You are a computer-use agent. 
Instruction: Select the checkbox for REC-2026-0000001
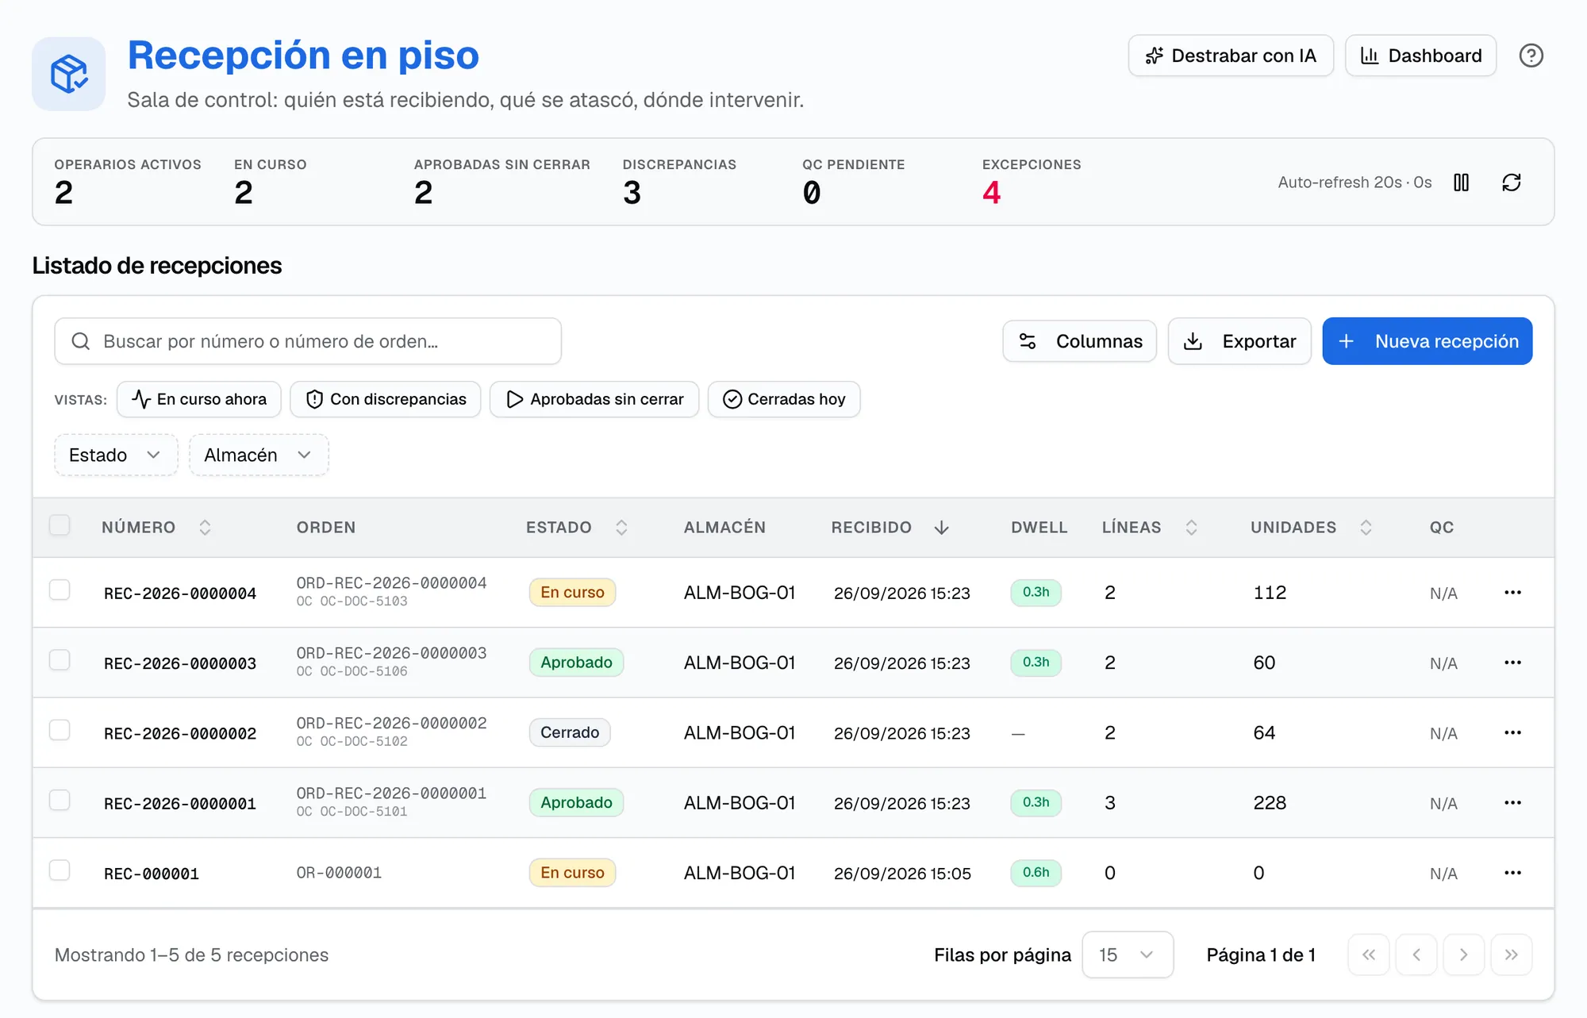coord(60,800)
